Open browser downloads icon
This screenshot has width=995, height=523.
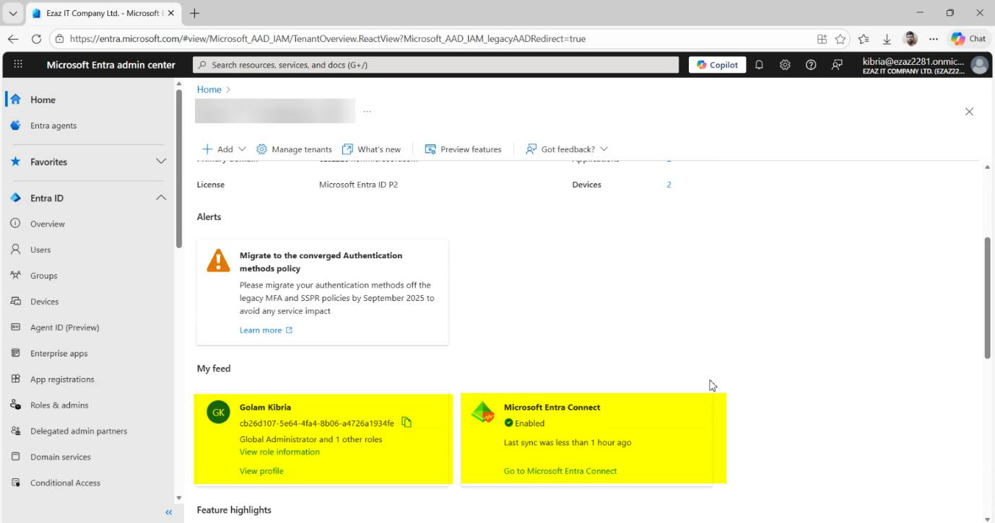coord(887,39)
